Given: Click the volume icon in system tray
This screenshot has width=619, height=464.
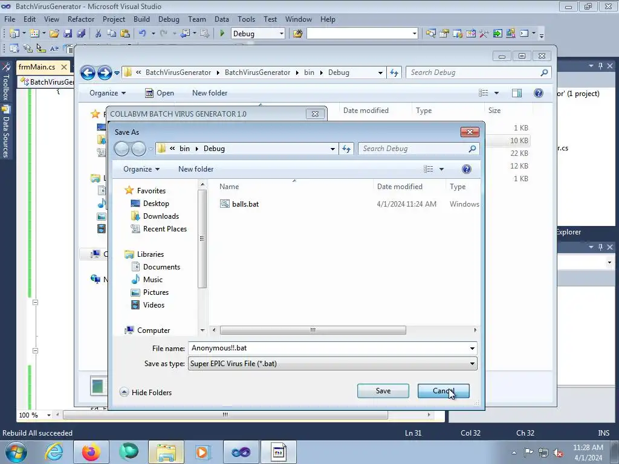Looking at the screenshot, I should 557,452.
